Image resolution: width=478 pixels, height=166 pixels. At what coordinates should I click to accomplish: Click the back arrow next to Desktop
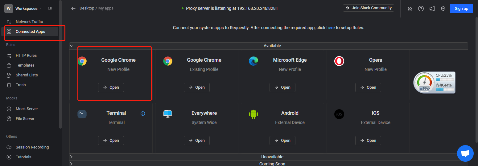(x=73, y=9)
